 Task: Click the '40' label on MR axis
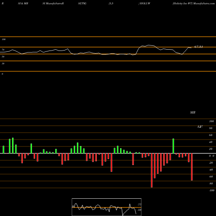[211, 142]
